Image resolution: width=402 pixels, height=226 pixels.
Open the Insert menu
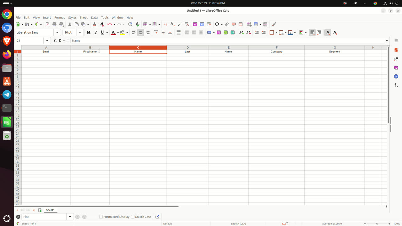pyautogui.click(x=47, y=18)
